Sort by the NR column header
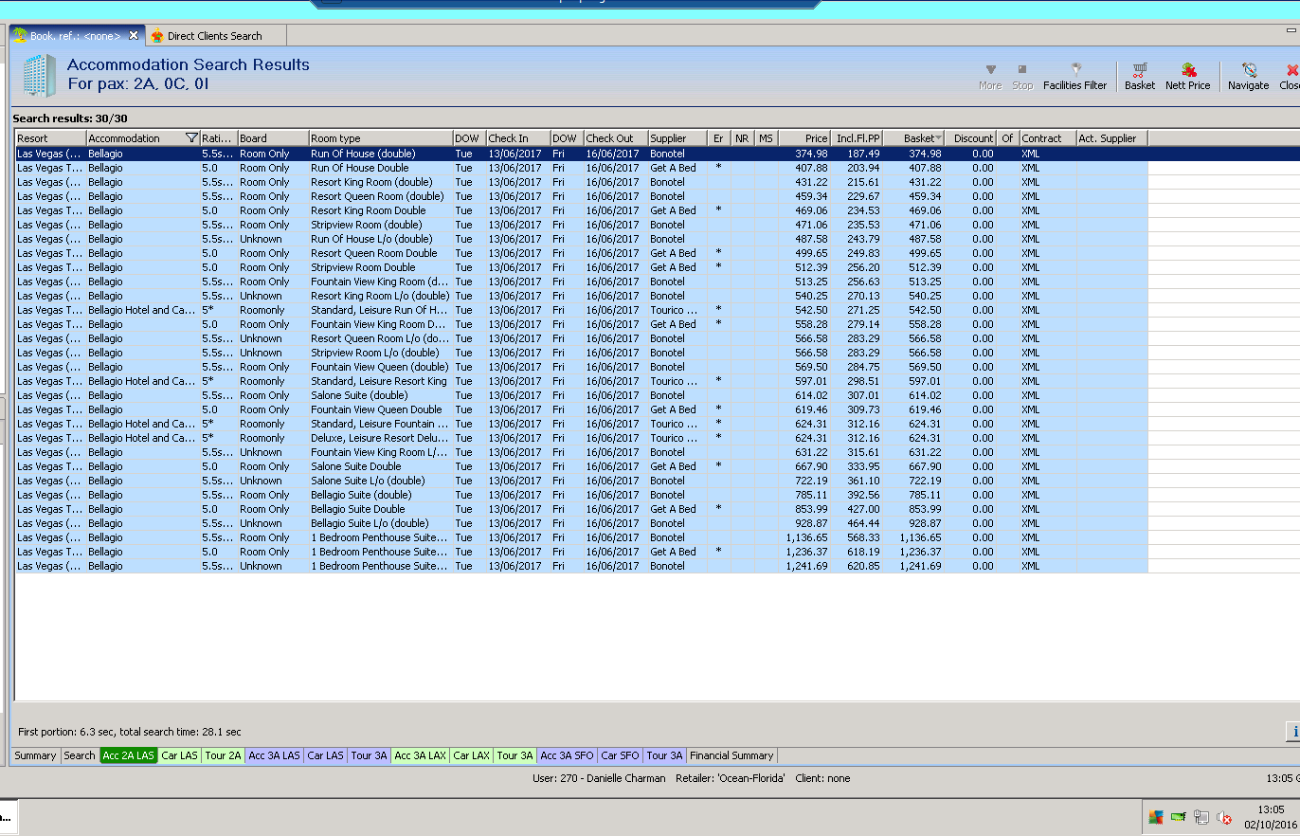 [742, 138]
